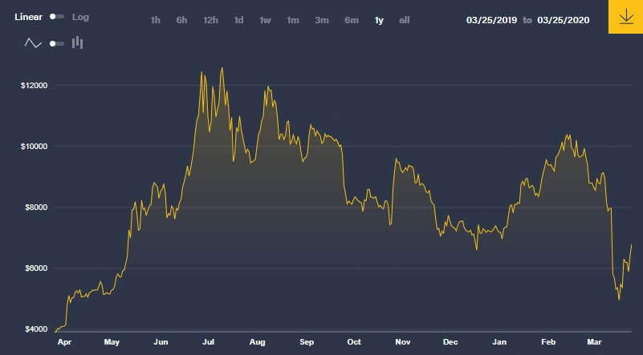Select the 6m time range
This screenshot has height=355, width=643.
pos(352,20)
